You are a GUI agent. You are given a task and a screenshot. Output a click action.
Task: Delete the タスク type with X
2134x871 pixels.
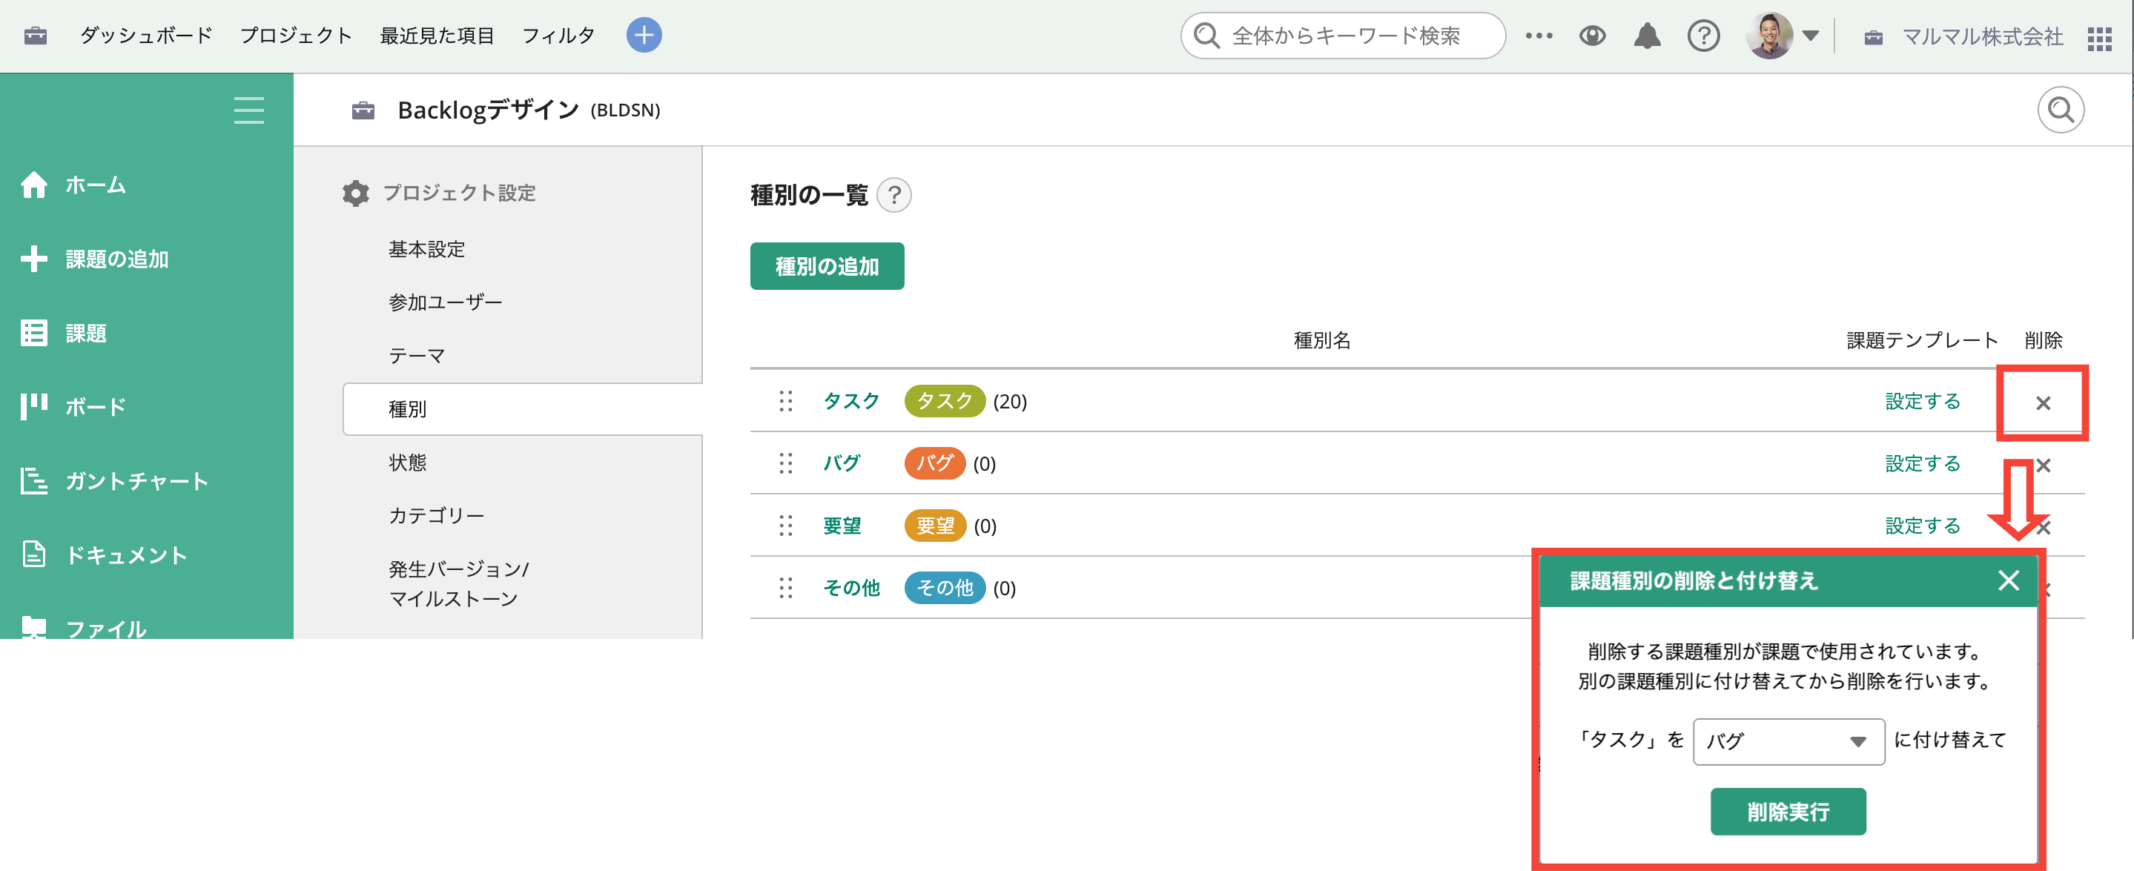coord(2043,403)
